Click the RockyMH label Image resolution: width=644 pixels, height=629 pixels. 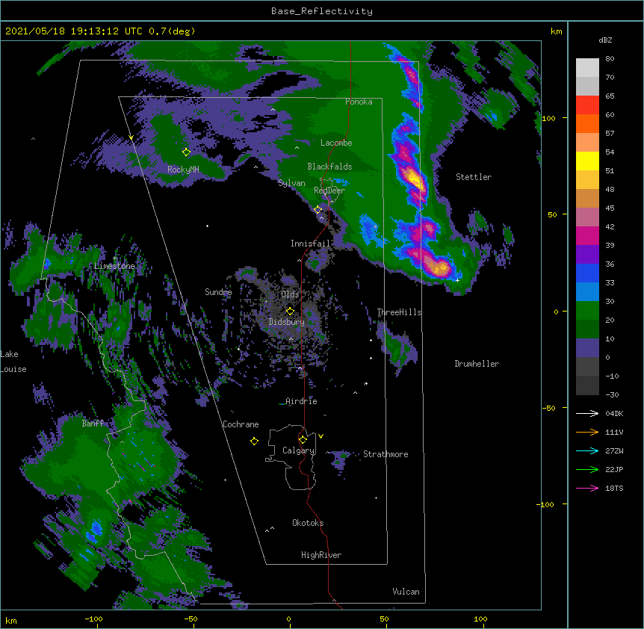[183, 170]
